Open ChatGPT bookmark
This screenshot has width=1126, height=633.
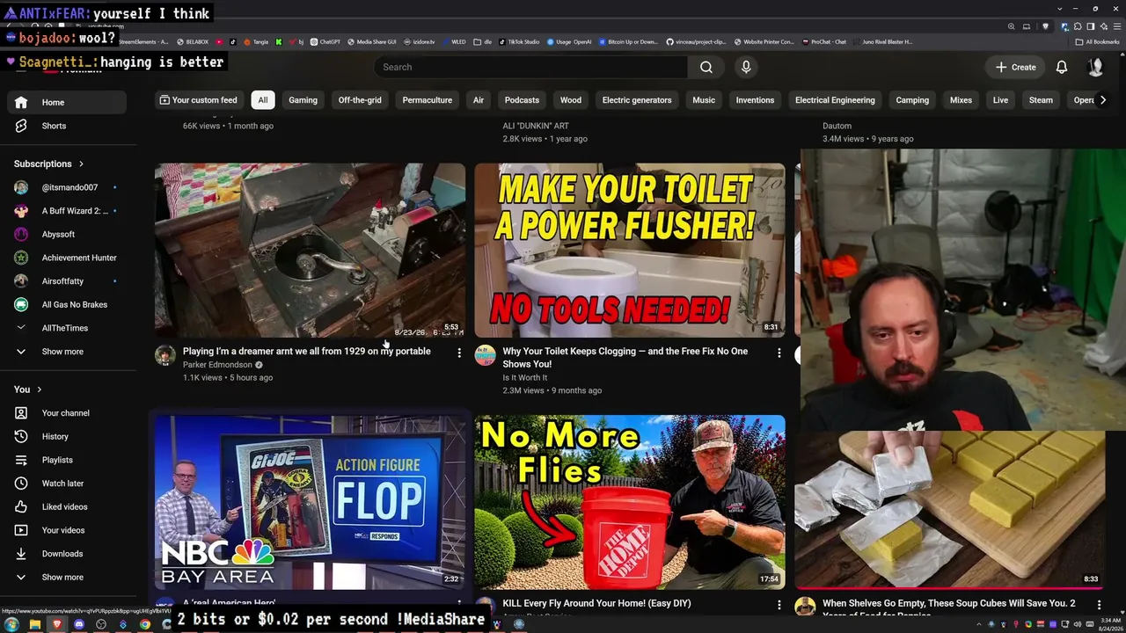[x=325, y=42]
